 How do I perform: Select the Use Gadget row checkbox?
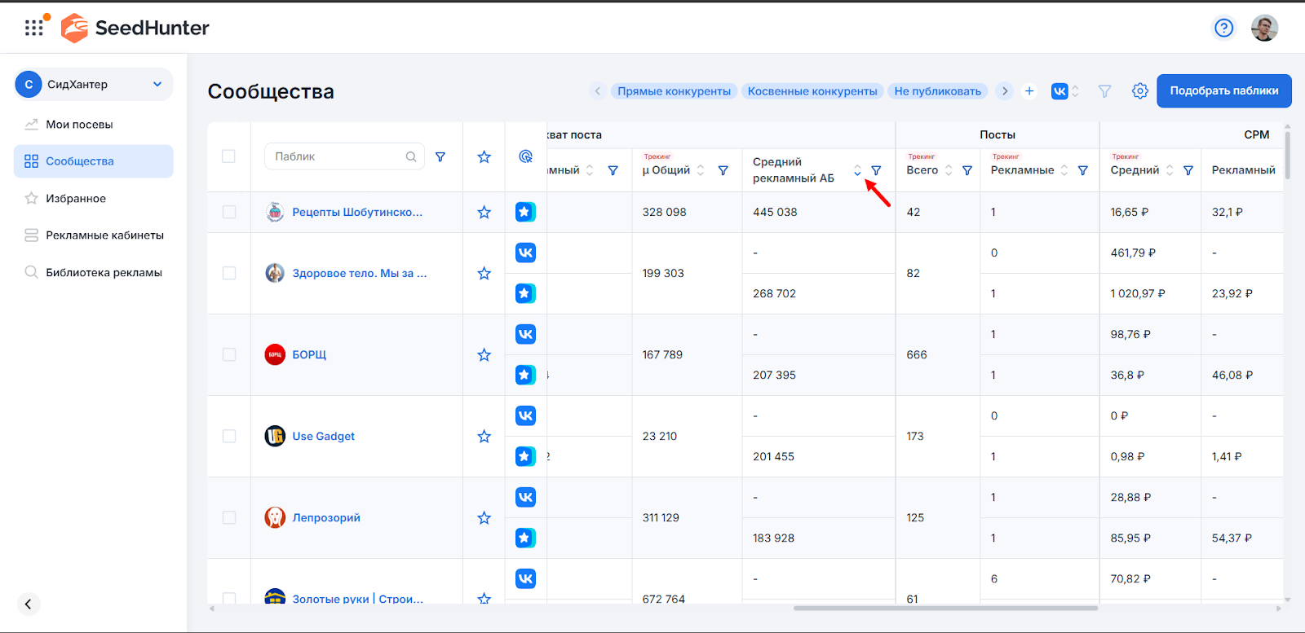pos(228,436)
